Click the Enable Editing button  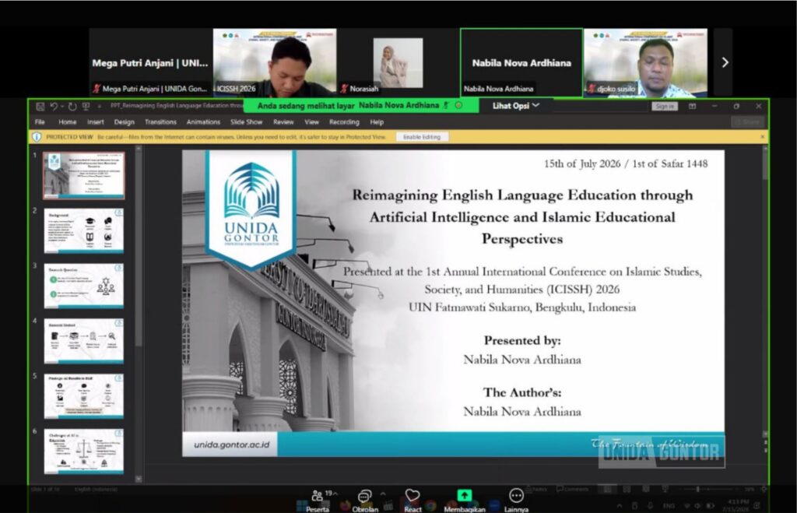(422, 137)
